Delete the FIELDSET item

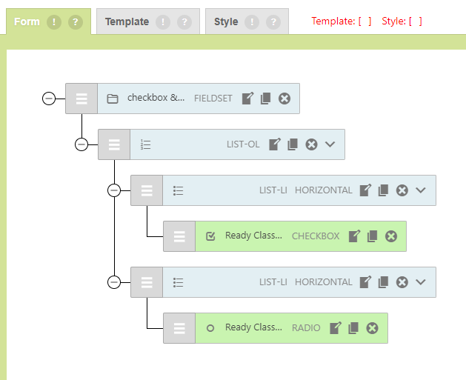tap(284, 99)
